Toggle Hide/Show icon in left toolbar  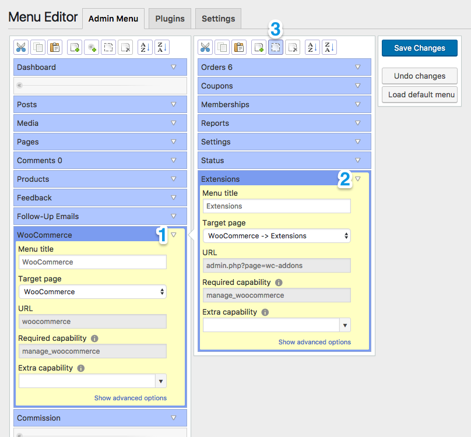(x=108, y=47)
